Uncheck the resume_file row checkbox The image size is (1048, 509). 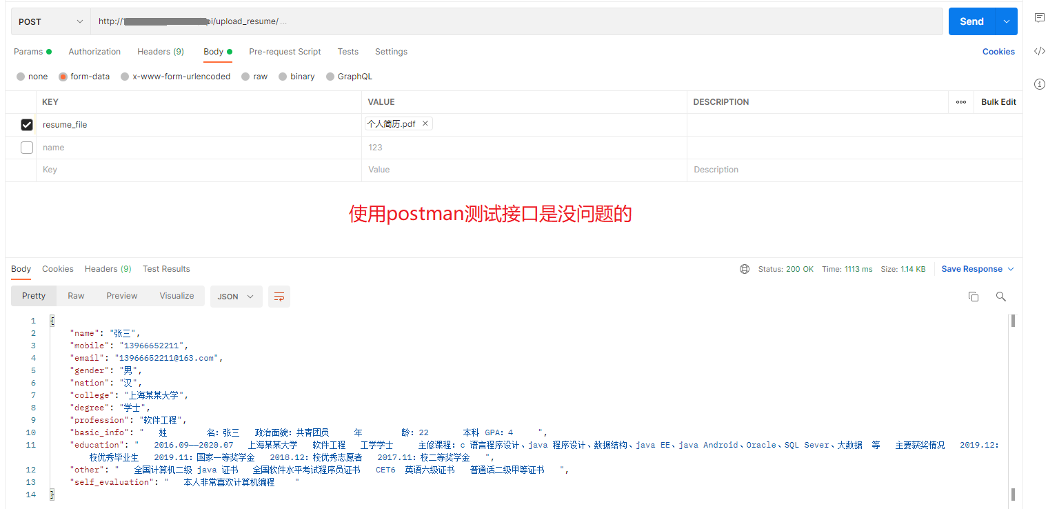tap(27, 125)
